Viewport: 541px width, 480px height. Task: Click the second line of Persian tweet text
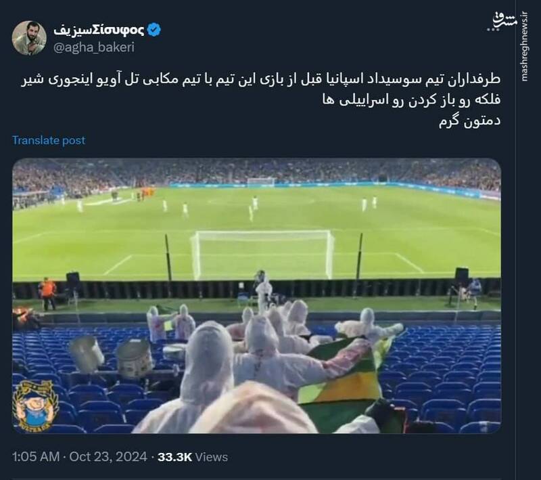pyautogui.click(x=411, y=100)
